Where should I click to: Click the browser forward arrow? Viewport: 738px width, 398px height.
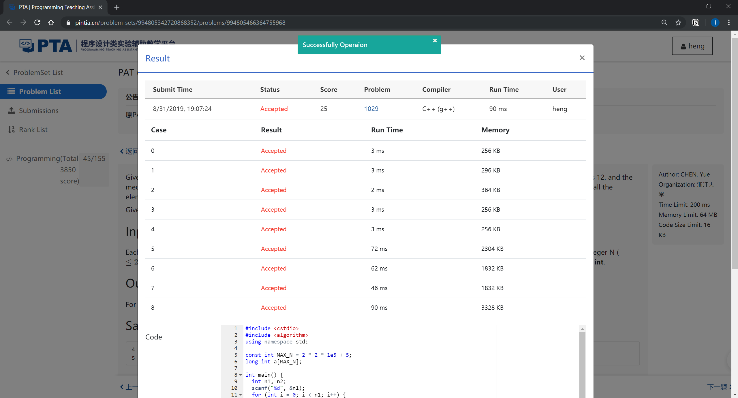(x=23, y=22)
